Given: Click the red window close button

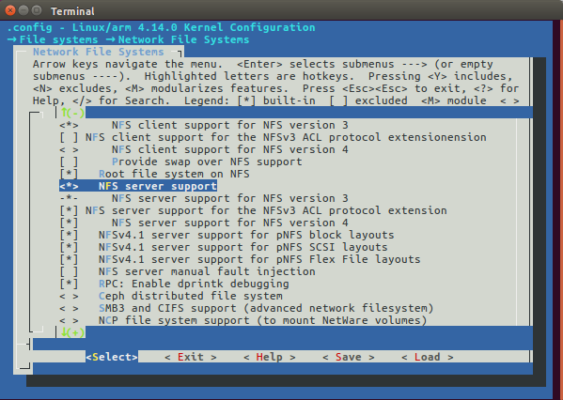Looking at the screenshot, I should [10, 10].
